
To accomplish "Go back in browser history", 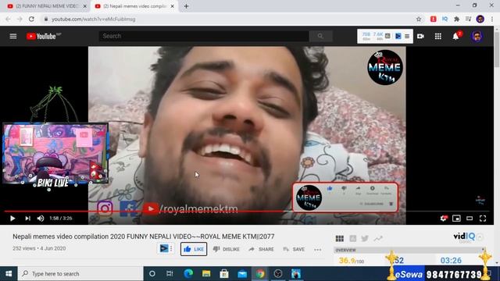I will pos(9,19).
